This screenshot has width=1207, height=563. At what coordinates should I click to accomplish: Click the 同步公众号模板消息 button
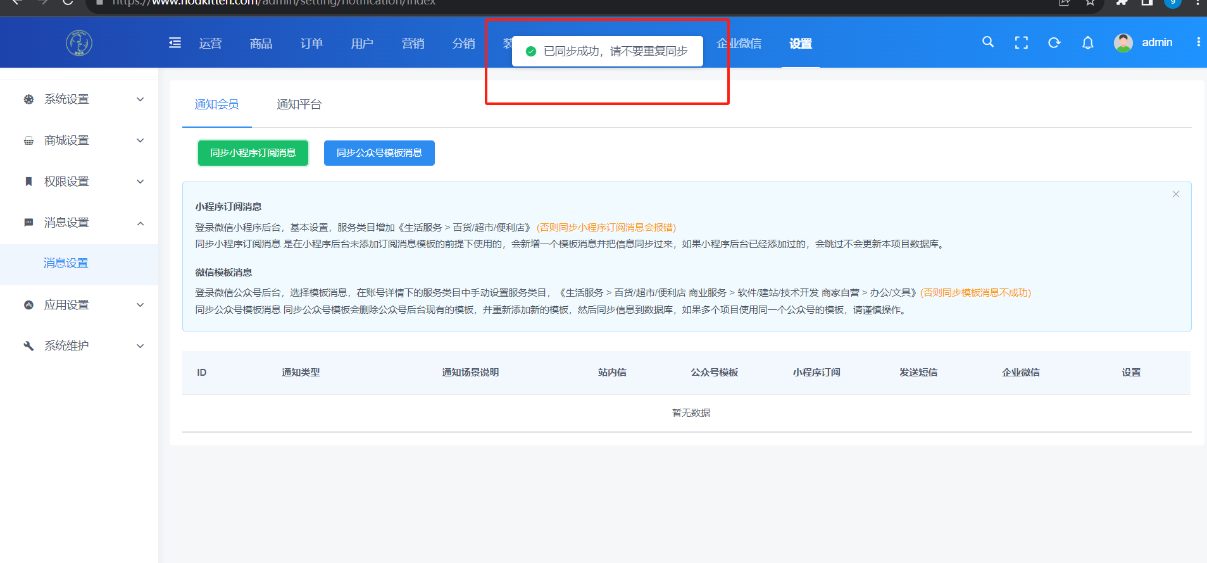[x=379, y=153]
